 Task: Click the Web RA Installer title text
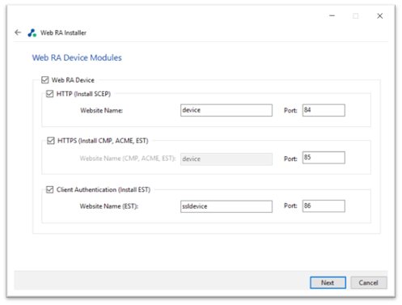(x=63, y=33)
